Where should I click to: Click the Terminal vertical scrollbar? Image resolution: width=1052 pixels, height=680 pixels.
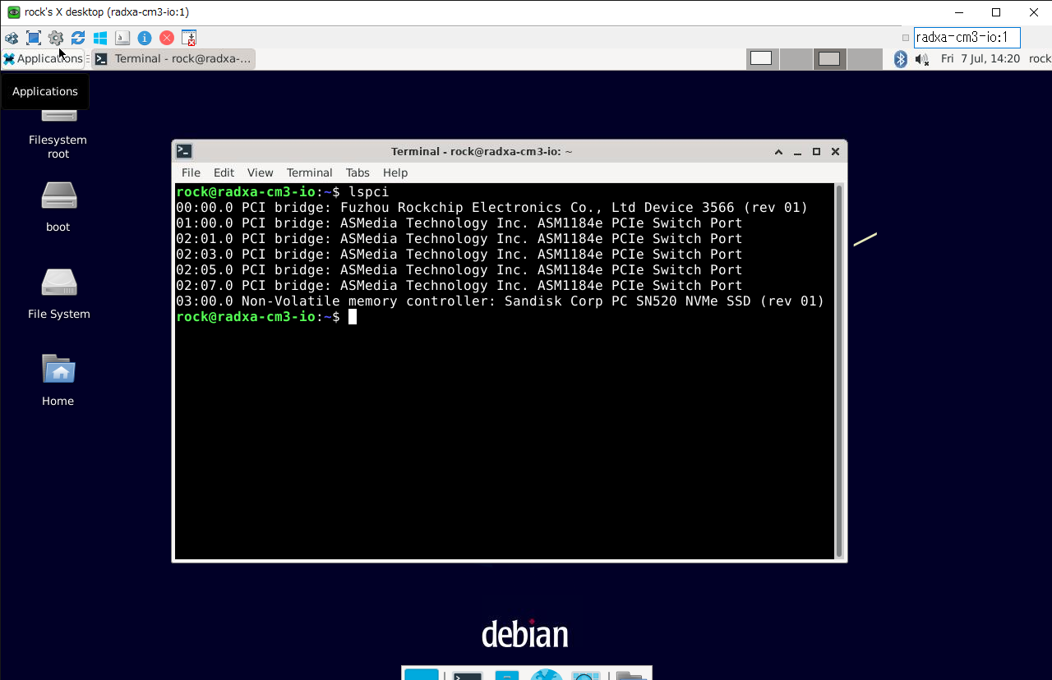(x=839, y=371)
